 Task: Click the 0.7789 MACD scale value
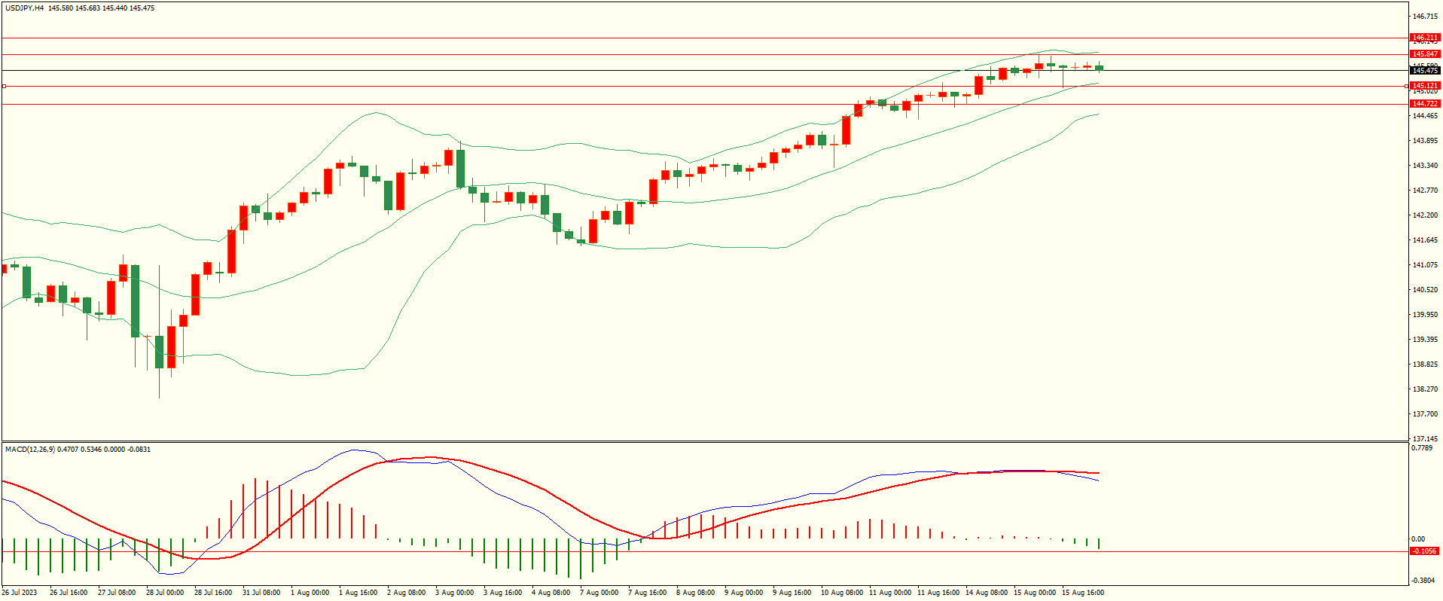(x=1422, y=448)
